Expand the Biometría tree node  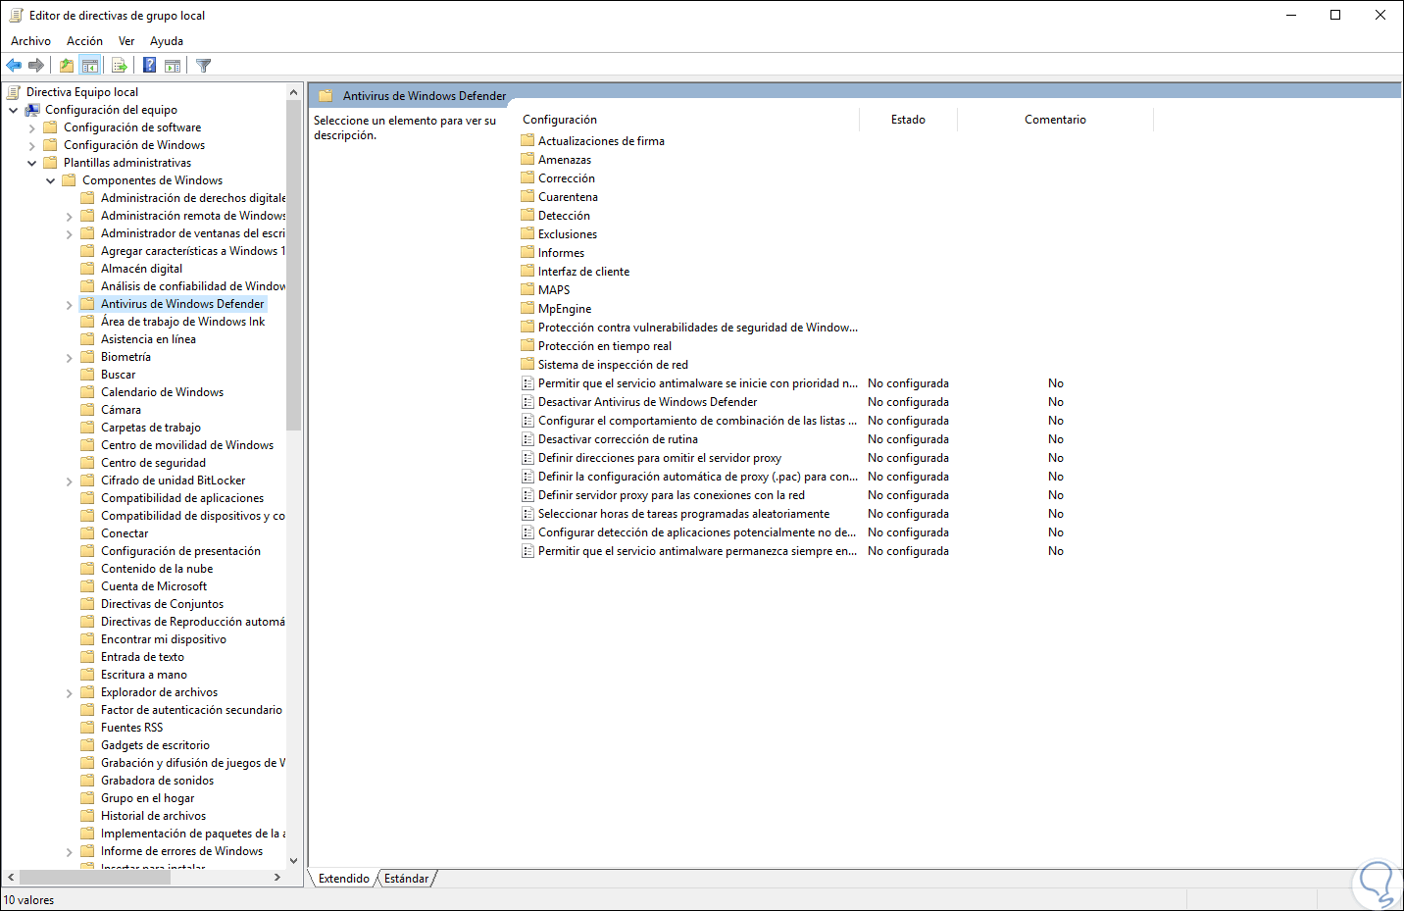70,358
